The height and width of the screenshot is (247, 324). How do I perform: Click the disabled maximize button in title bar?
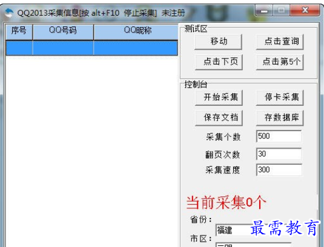pos(281,10)
